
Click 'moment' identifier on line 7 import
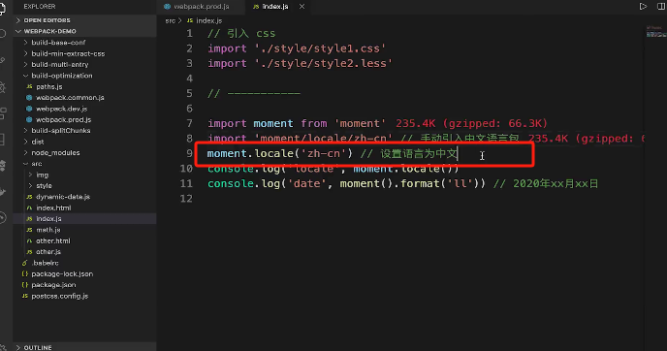point(273,123)
